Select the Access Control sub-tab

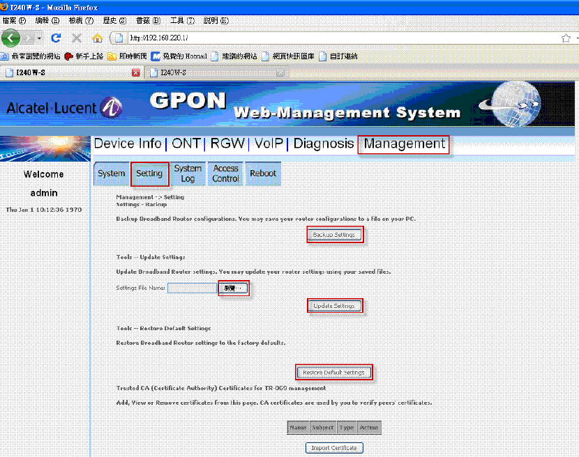[225, 173]
